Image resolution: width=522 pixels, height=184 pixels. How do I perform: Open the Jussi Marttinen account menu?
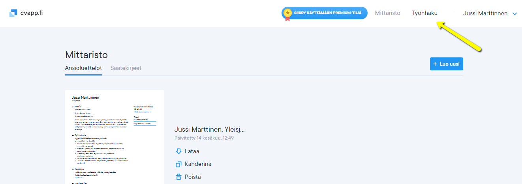pyautogui.click(x=485, y=13)
